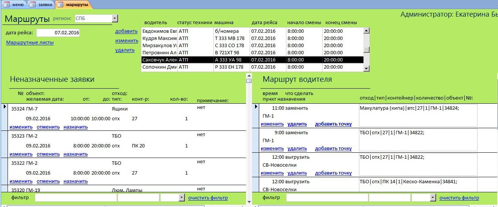Select highlighted driver row Саковчук
Viewport: 498px width, 207px height.
click(x=252, y=60)
